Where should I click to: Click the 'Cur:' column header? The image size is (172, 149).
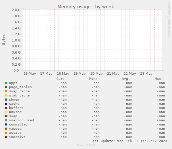point(61,79)
